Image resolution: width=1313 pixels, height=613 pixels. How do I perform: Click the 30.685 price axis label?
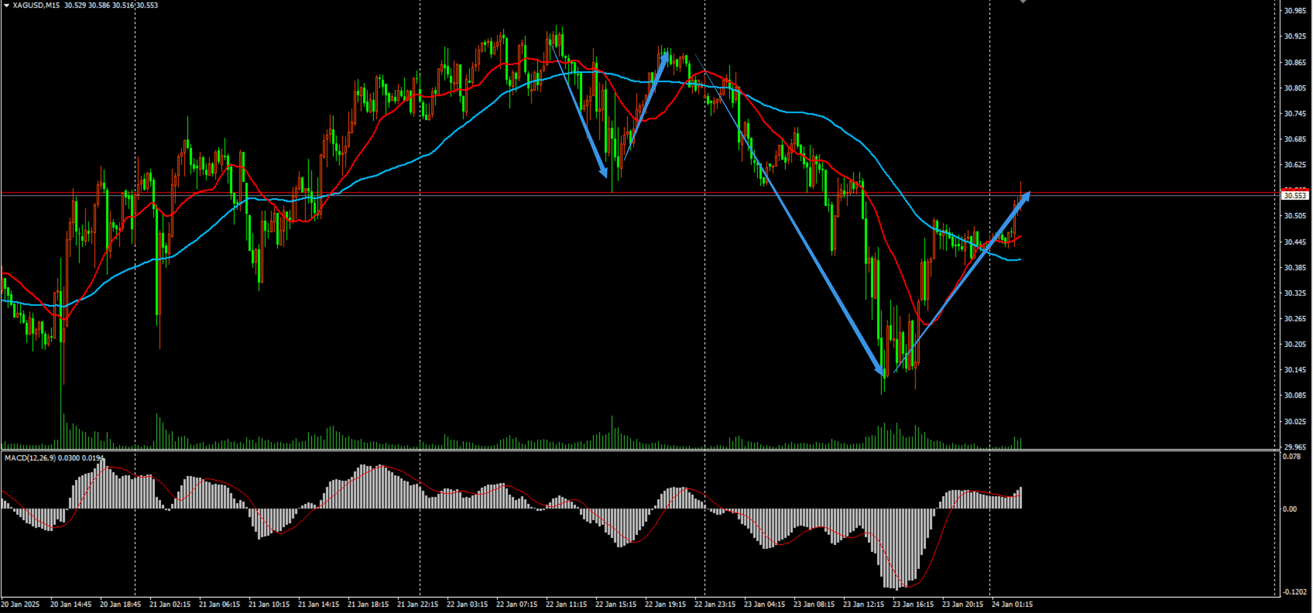coord(1294,139)
